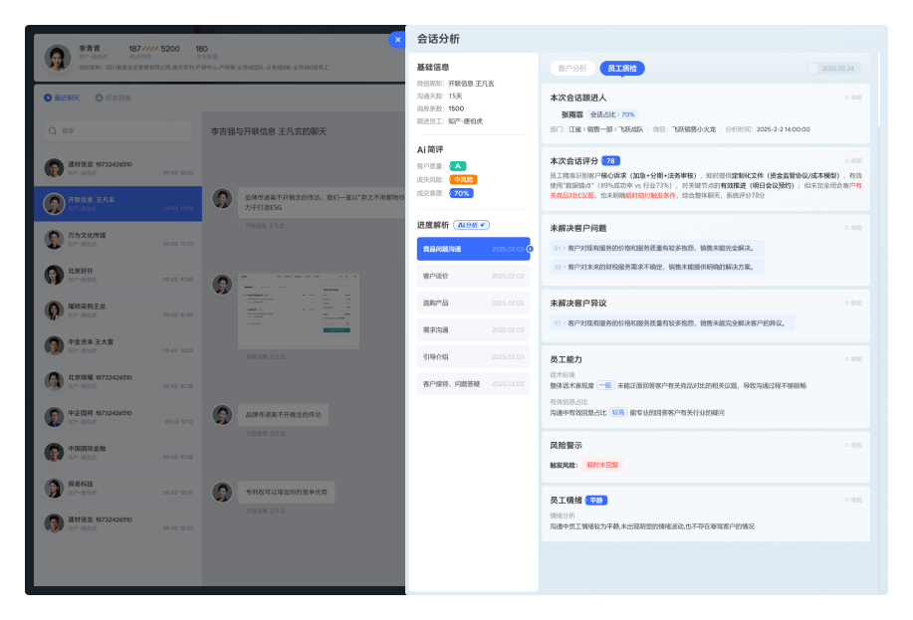Screen dimensions: 913x620
Task: Open the 需求沟通 progress stage
Action: [473, 329]
